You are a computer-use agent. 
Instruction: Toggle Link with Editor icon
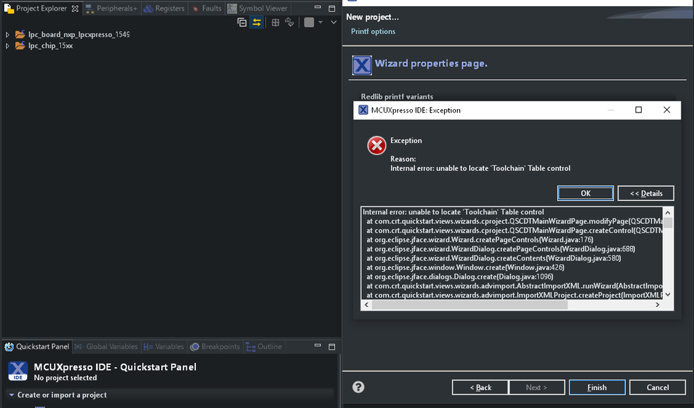pos(256,22)
